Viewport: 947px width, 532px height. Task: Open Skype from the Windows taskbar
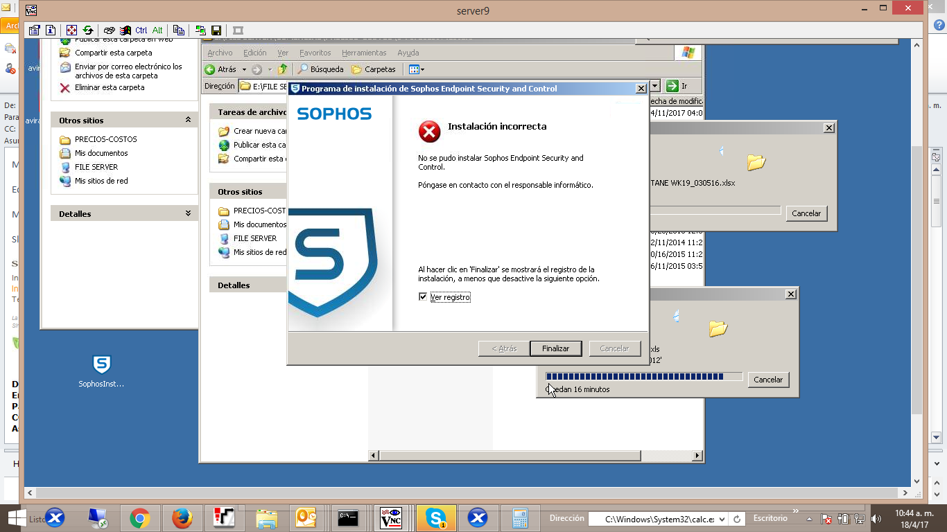point(436,518)
